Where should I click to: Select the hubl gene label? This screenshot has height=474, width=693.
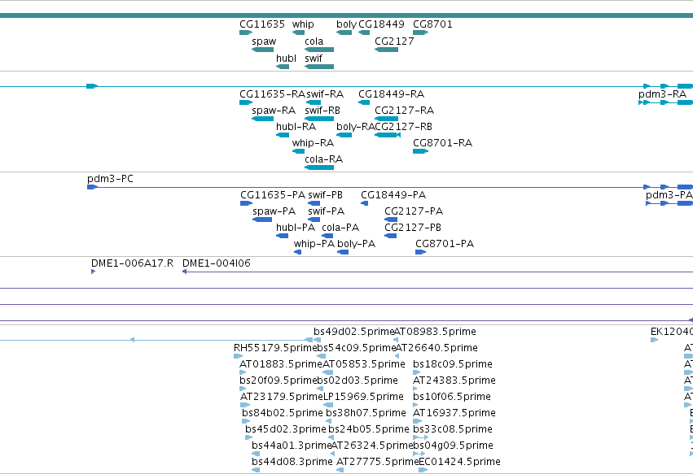pyautogui.click(x=286, y=59)
